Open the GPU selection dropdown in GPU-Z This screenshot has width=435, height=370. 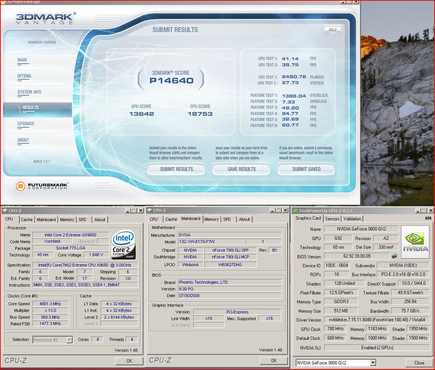(x=373, y=363)
